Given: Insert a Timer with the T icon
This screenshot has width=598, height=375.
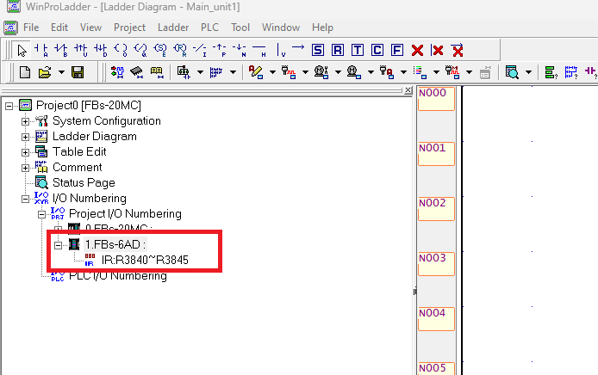Looking at the screenshot, I should click(358, 50).
